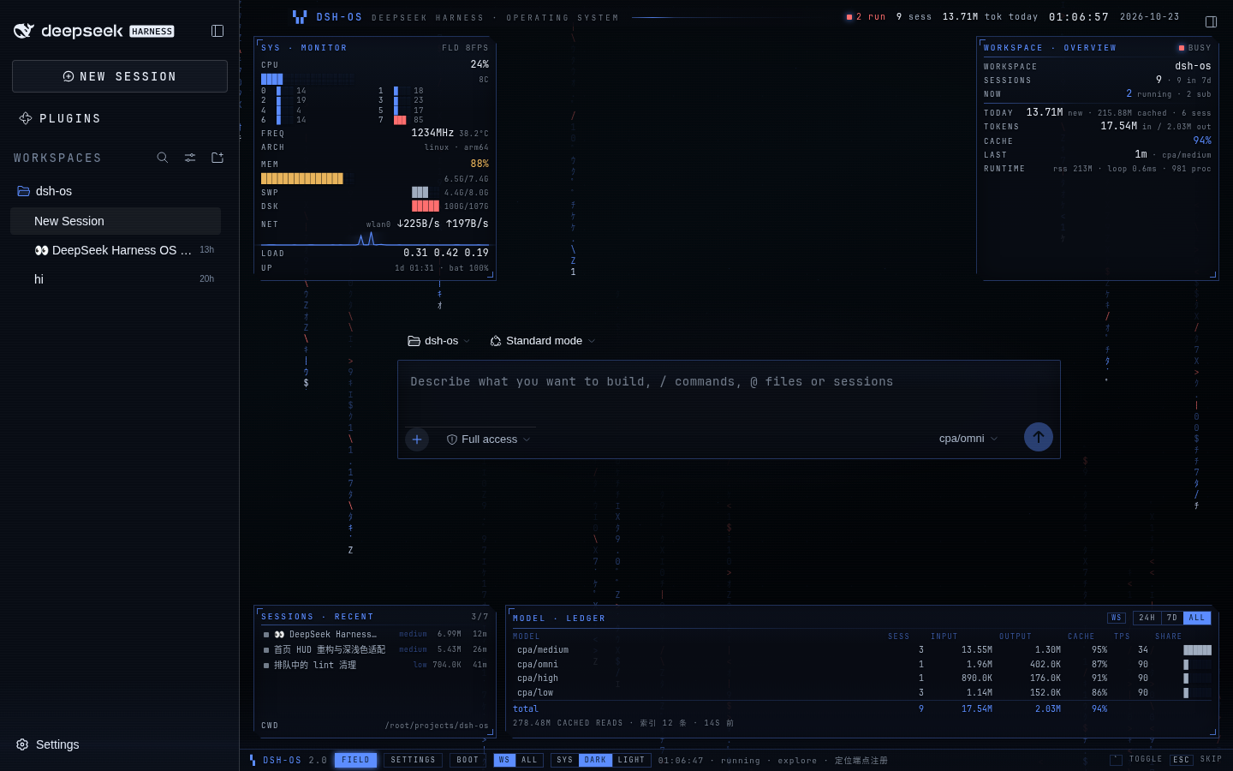Click the Standard mode brain icon
The width and height of the screenshot is (1233, 771).
[496, 341]
